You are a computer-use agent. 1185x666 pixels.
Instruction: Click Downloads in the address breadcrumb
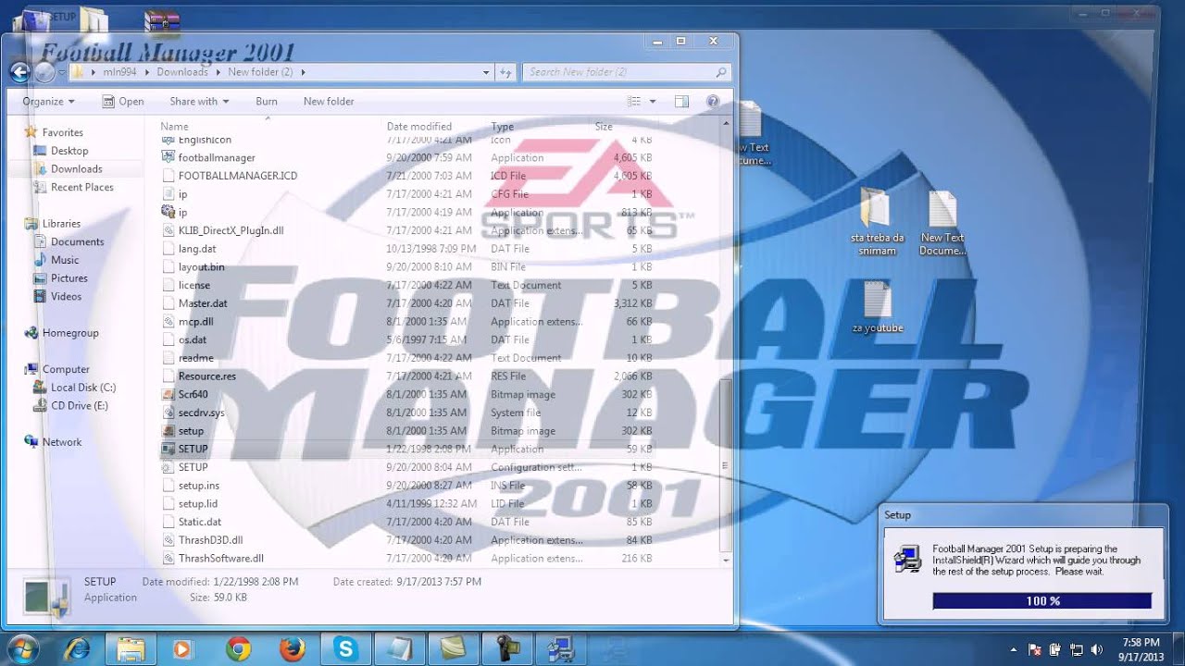[182, 72]
